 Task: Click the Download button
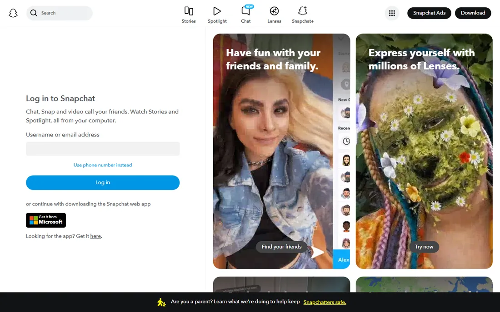pyautogui.click(x=473, y=13)
